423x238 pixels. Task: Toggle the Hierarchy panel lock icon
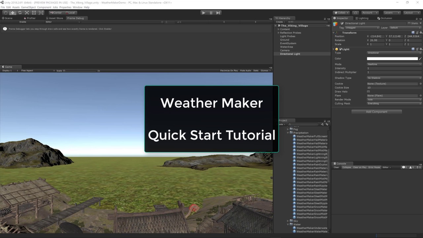click(325, 18)
